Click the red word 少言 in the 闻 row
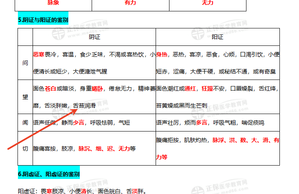The height and width of the screenshot is (194, 299). coord(79,122)
